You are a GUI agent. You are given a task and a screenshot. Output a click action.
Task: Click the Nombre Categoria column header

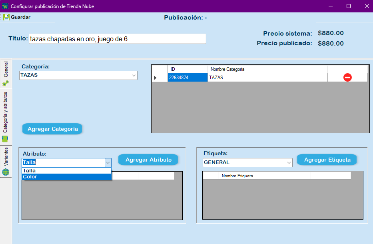pos(267,69)
